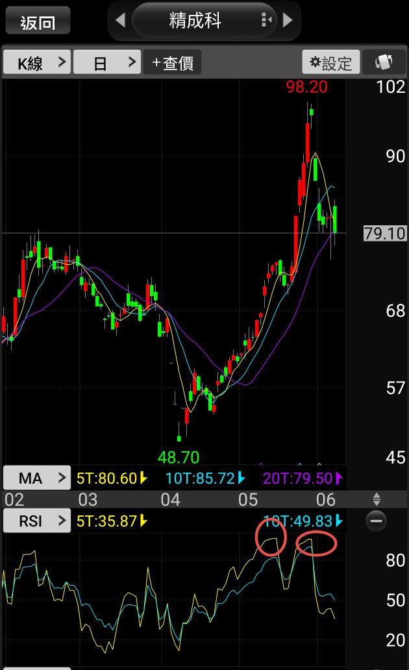Click the 79.10 current price label
This screenshot has width=409, height=670.
[385, 233]
